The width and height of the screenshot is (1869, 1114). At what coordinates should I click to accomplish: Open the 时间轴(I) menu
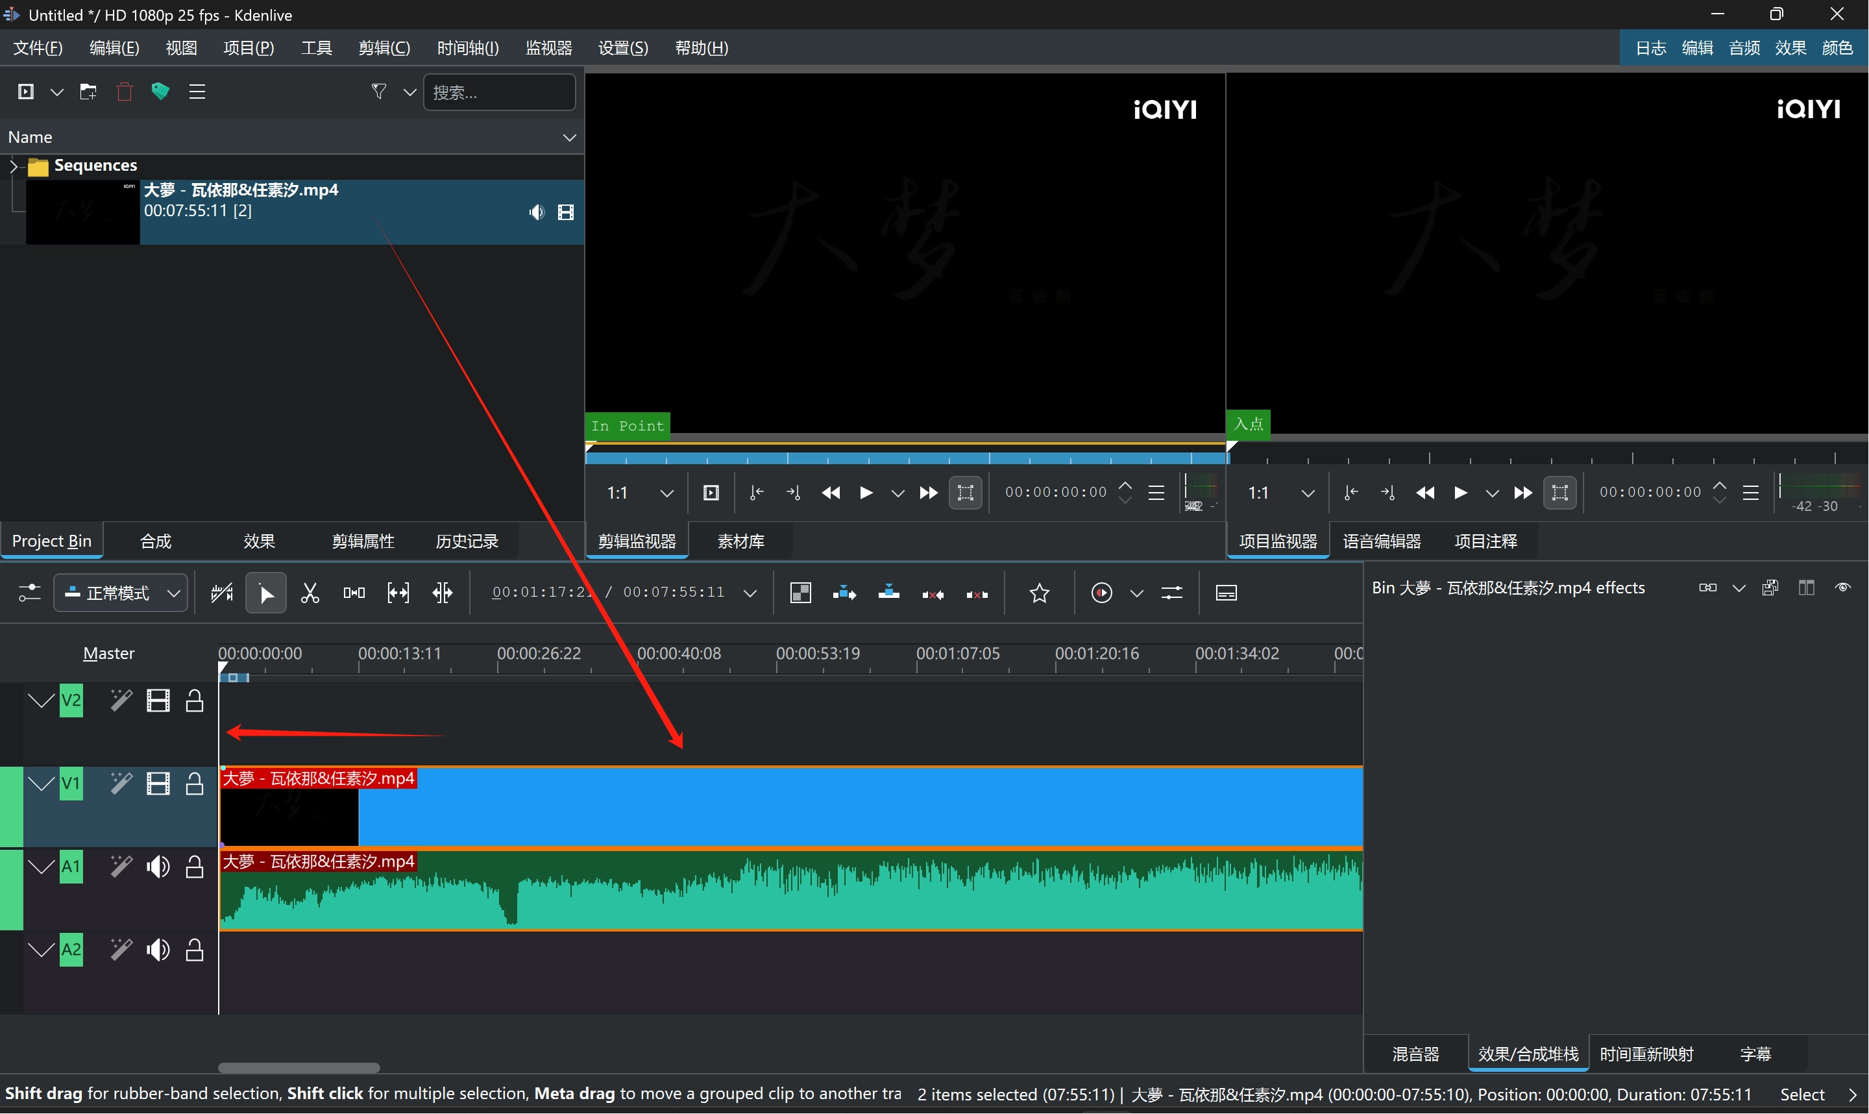pos(467,48)
